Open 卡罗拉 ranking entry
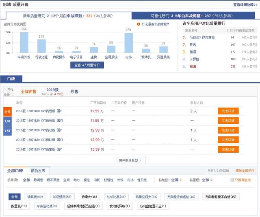This screenshot has width=260, height=217. pos(194,59)
